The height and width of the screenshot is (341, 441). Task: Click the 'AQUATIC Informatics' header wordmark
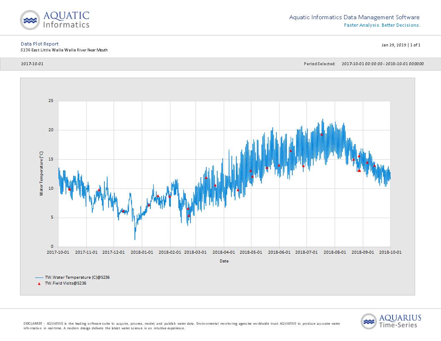point(66,20)
